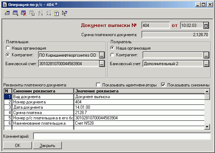Image resolution: width=215 pixels, height=153 pixels.
Task: Click the OK button
Action: (x=17, y=146)
